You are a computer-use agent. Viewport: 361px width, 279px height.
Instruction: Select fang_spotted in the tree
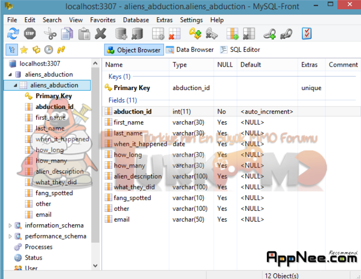click(54, 193)
